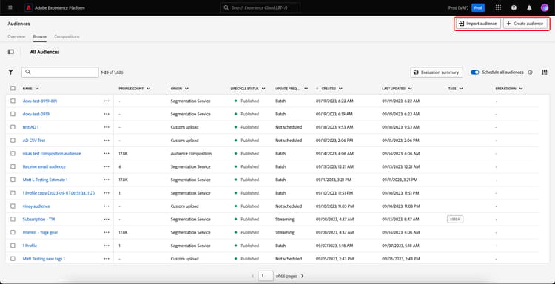Screen dimensions: 555x284
Task: Open the user profile avatar
Action: [x=545, y=7]
